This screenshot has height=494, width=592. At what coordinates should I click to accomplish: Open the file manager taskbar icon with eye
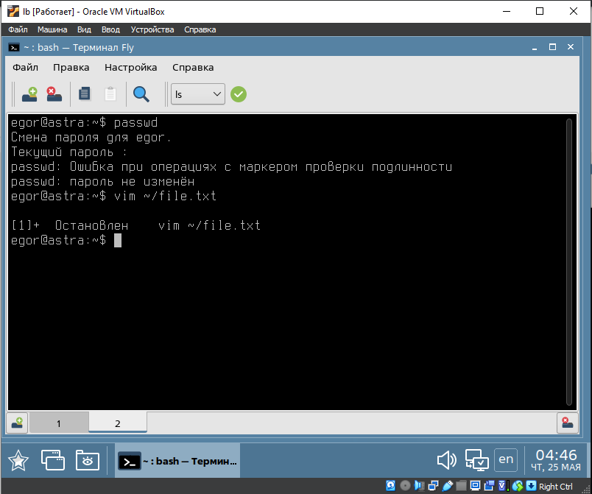coord(87,460)
